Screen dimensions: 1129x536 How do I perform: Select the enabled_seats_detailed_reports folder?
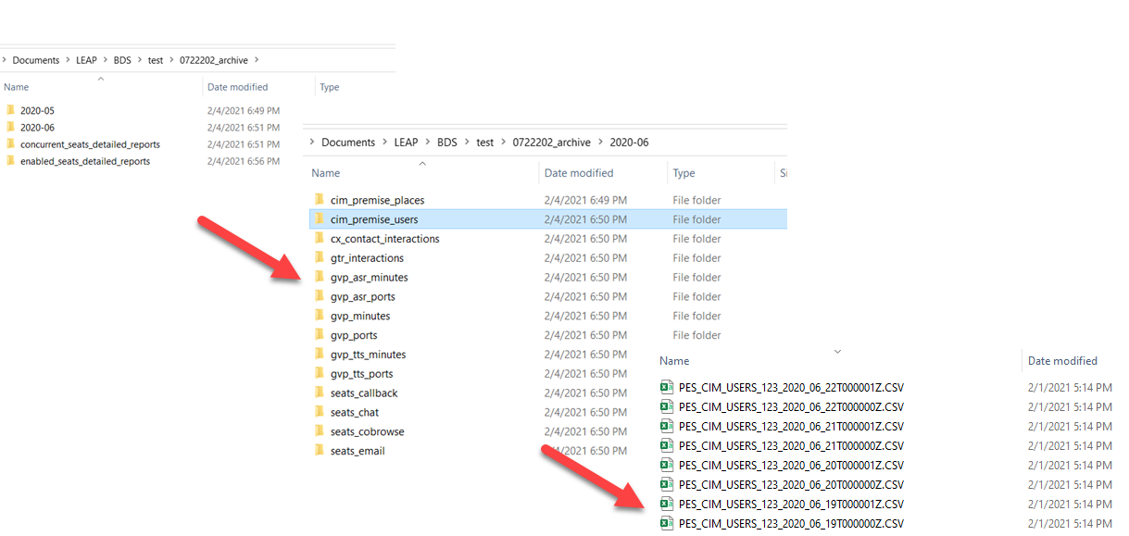[84, 161]
